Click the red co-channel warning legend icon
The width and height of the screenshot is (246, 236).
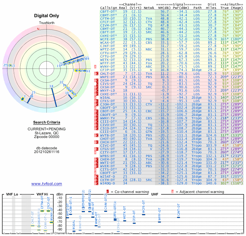108,192
